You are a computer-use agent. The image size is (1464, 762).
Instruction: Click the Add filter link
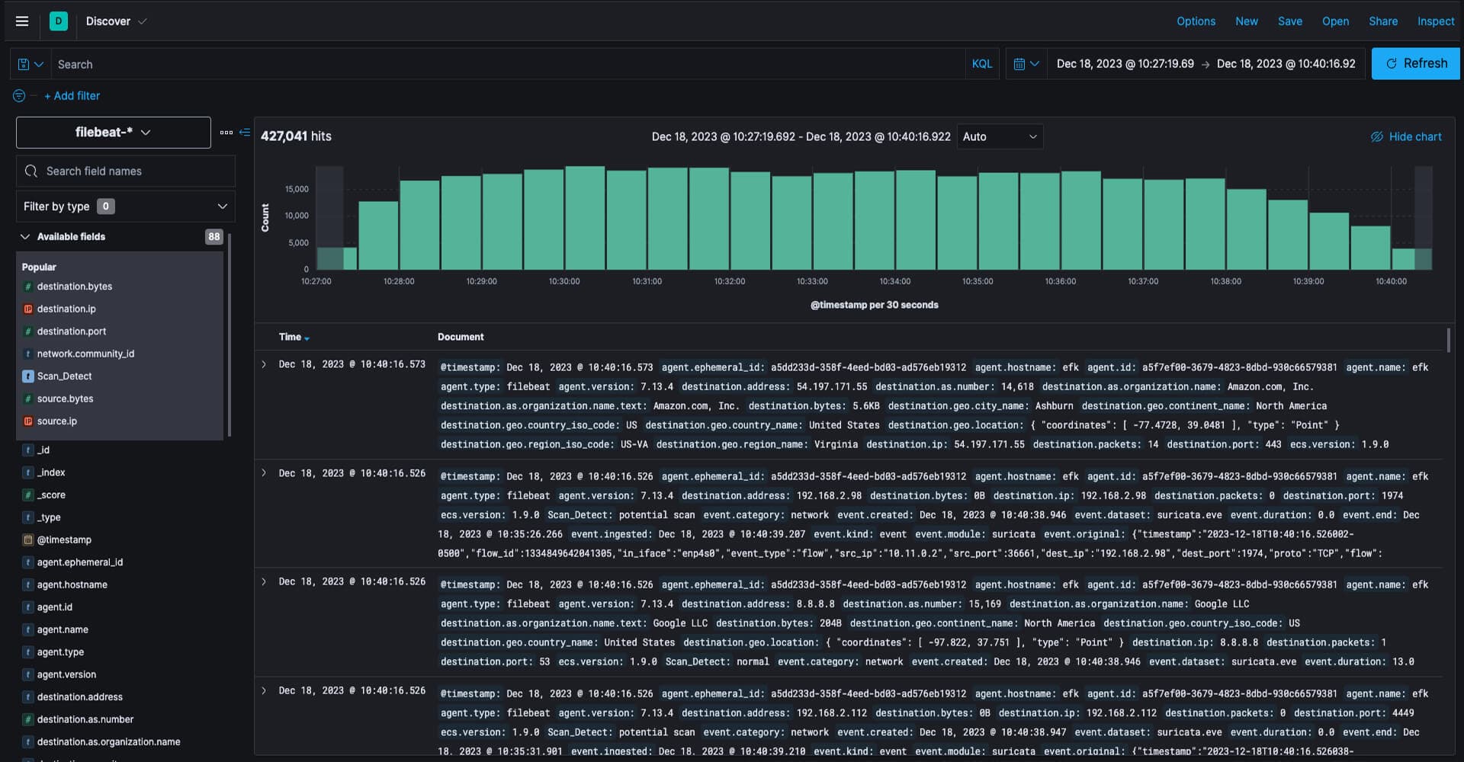[x=72, y=96]
